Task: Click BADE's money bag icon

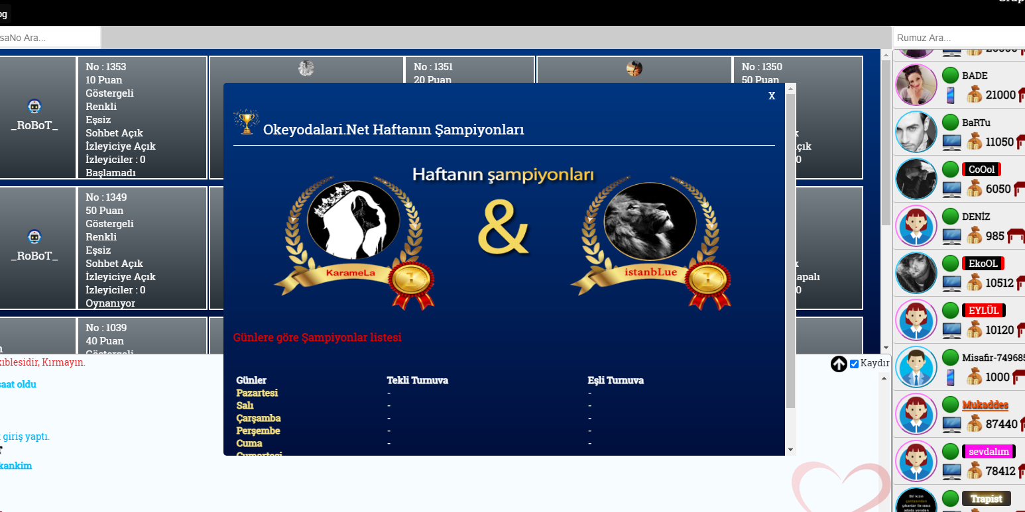Action: point(974,95)
